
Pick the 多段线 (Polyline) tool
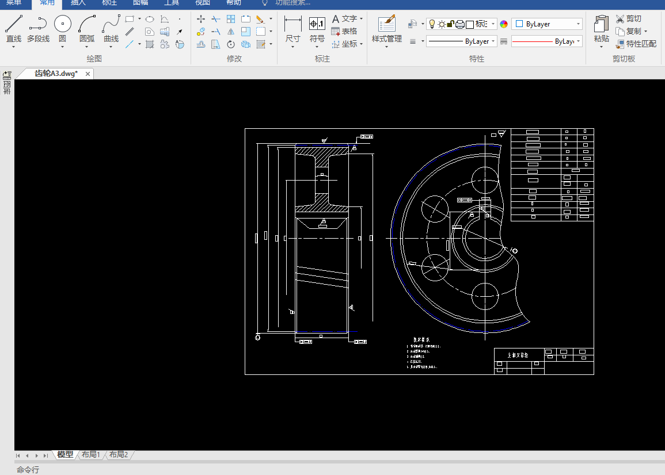(x=38, y=25)
